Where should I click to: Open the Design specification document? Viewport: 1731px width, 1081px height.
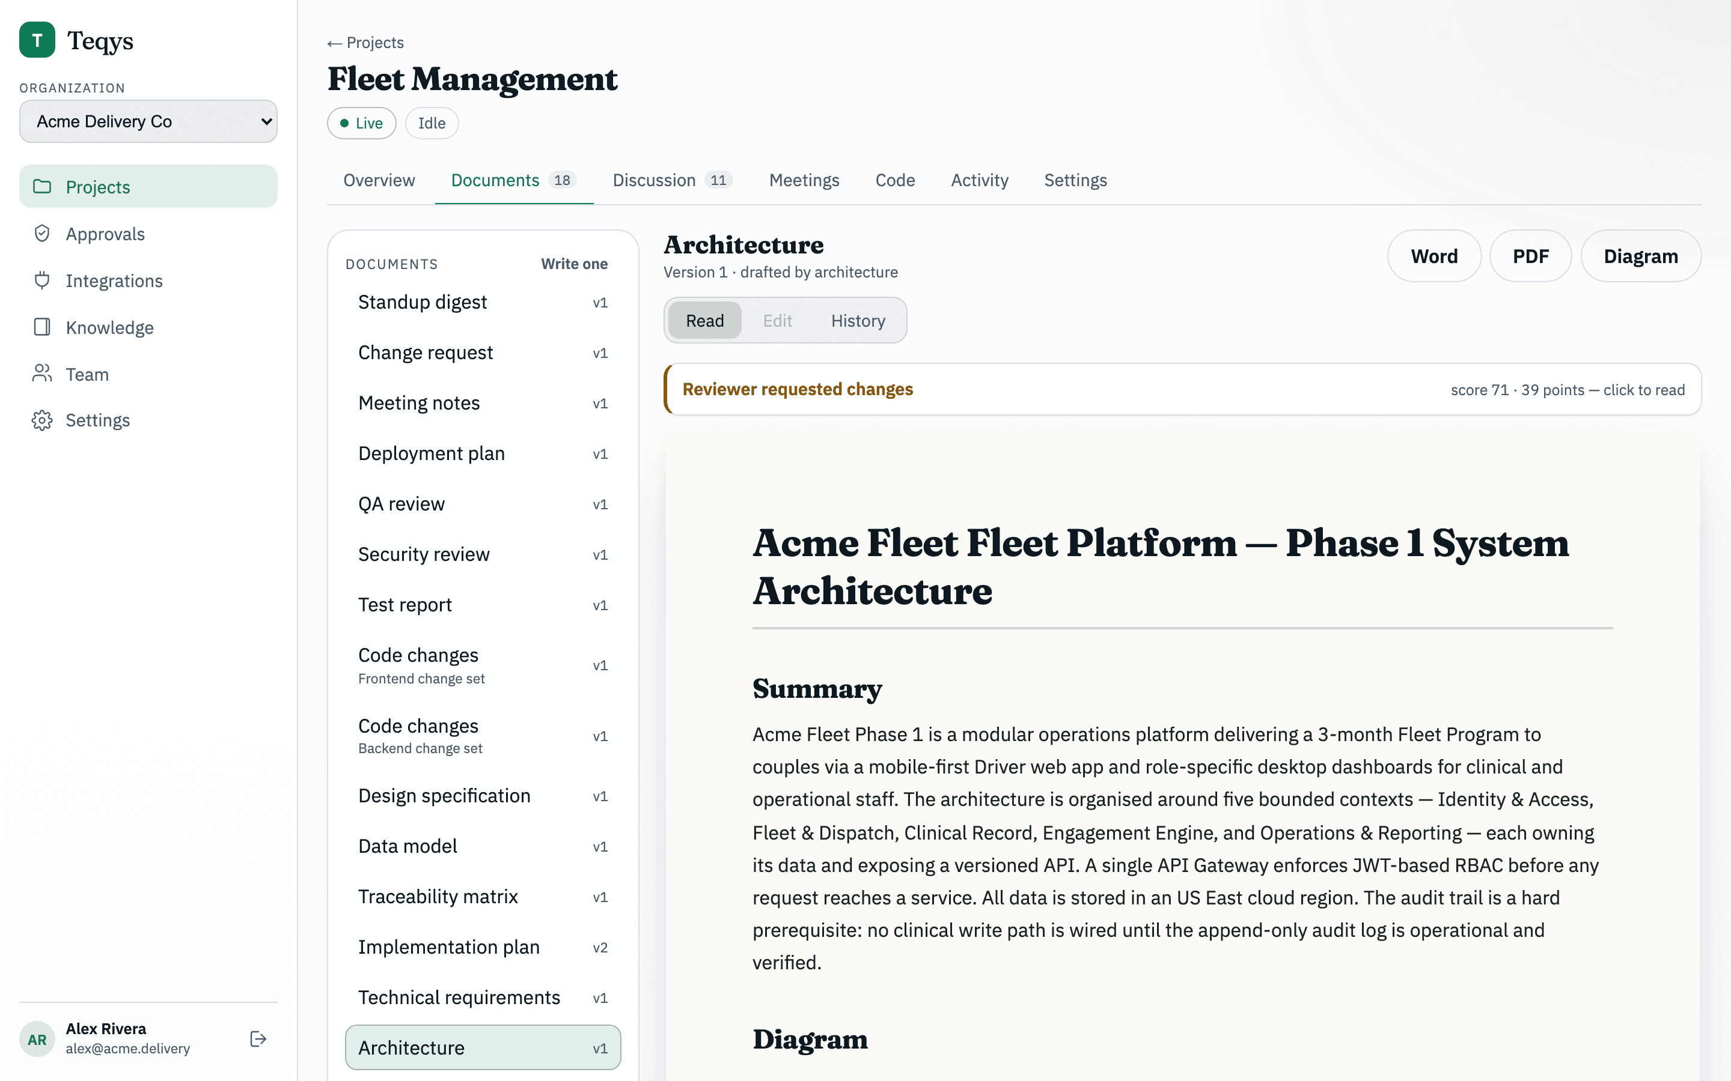click(x=483, y=796)
